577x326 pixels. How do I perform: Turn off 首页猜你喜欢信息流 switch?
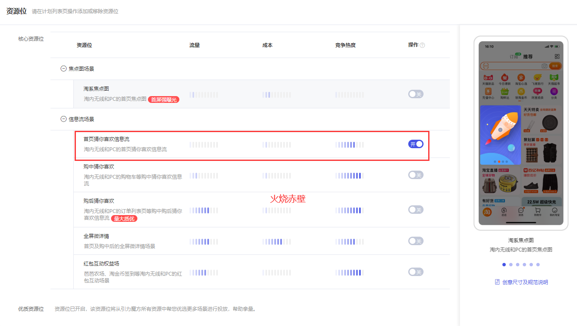click(x=415, y=144)
